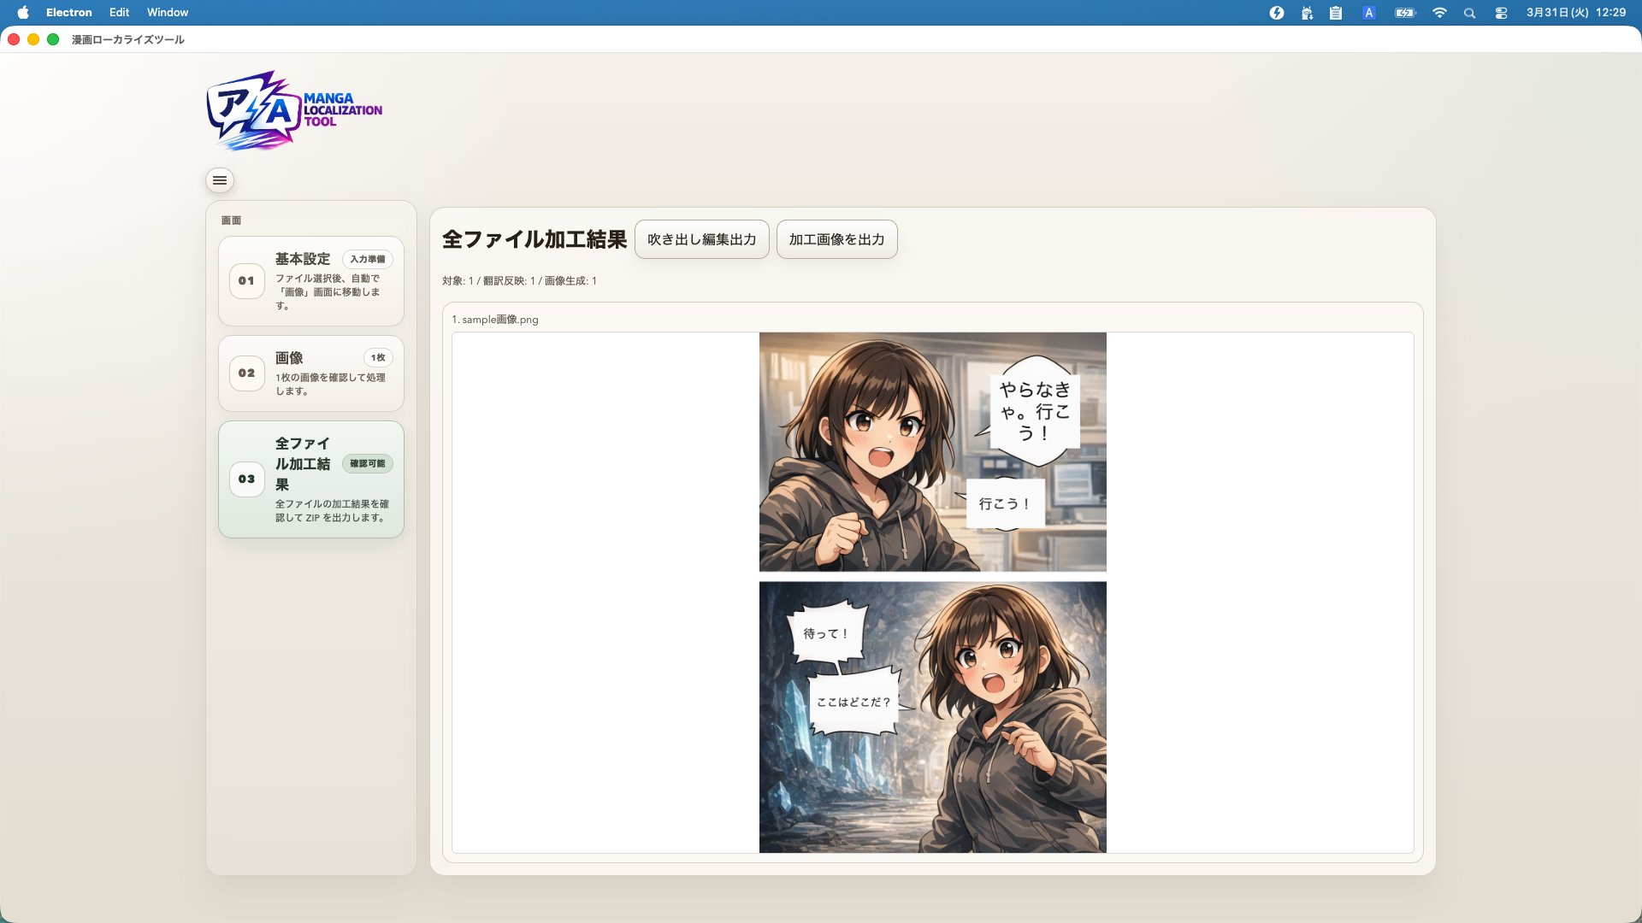Open Spotlight search from menu bar
Image resolution: width=1642 pixels, height=923 pixels.
tap(1470, 13)
